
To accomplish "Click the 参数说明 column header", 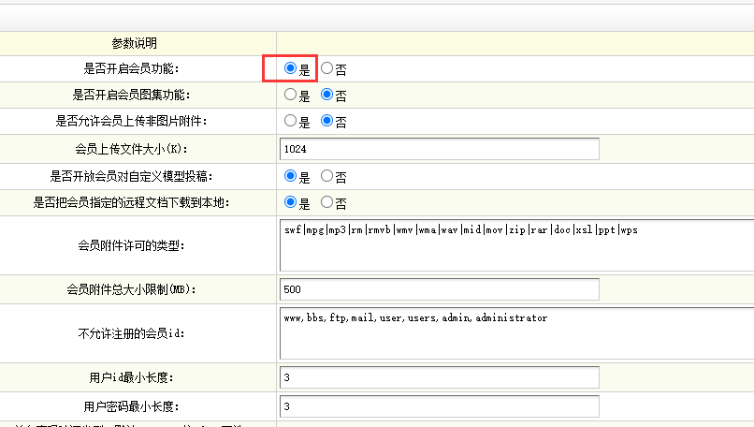I will click(x=134, y=43).
